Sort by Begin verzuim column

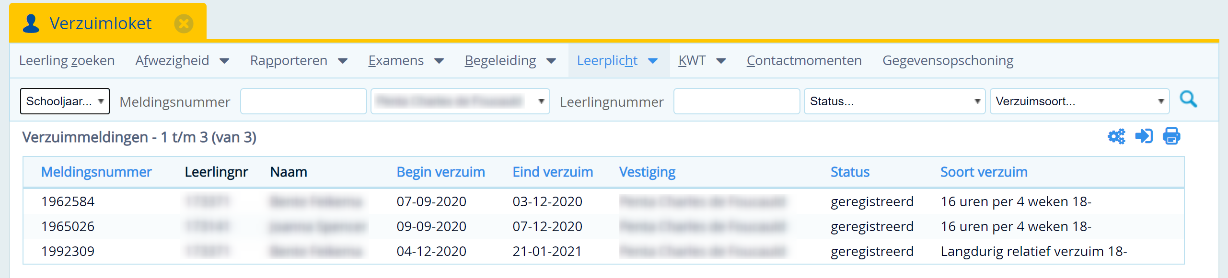tap(440, 172)
